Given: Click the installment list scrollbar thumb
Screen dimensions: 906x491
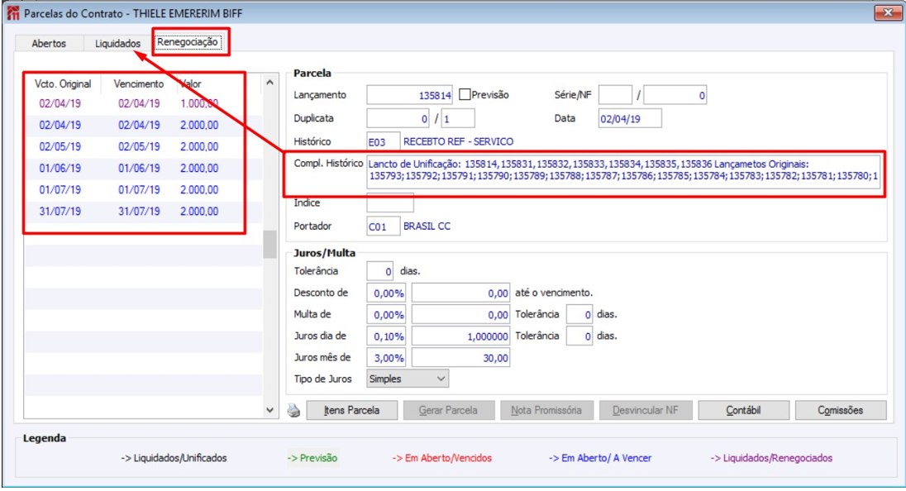Looking at the screenshot, I should (269, 245).
